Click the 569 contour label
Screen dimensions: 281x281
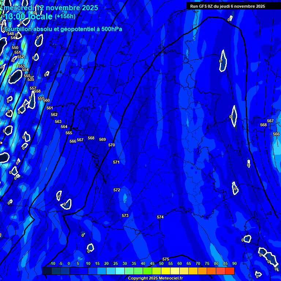(102, 139)
